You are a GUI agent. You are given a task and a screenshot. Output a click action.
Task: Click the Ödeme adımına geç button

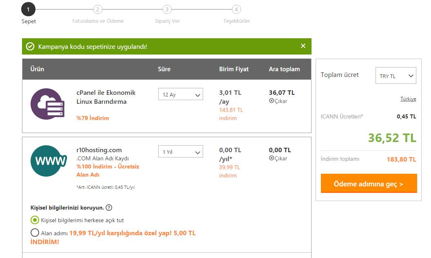(369, 184)
